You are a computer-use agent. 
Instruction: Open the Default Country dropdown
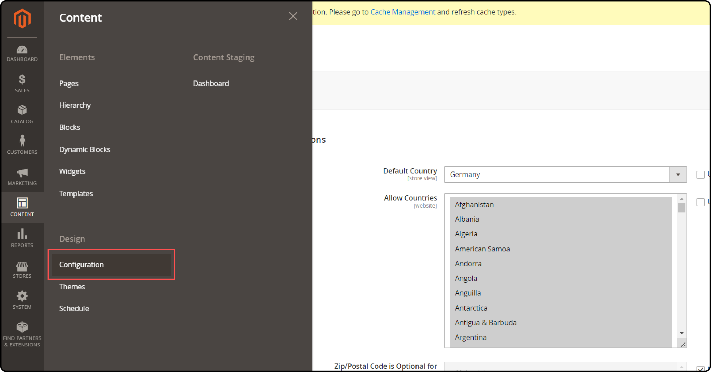click(678, 174)
